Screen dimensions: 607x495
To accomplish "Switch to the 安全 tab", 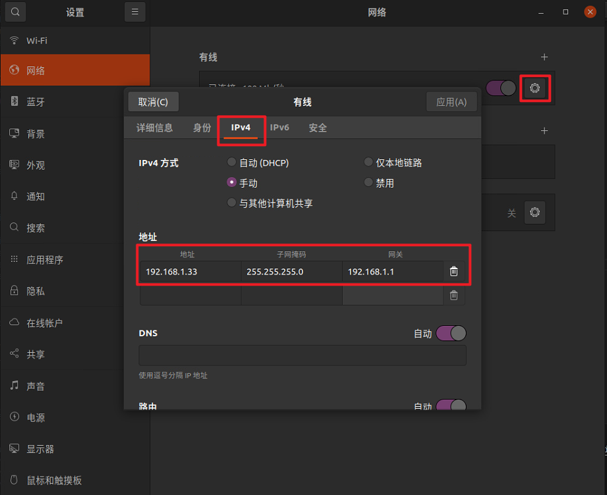I will pos(318,128).
